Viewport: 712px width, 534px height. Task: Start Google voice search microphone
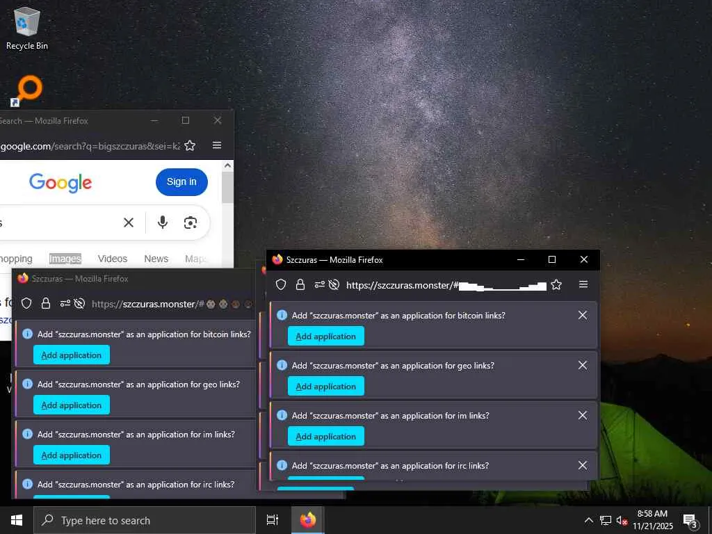point(163,222)
